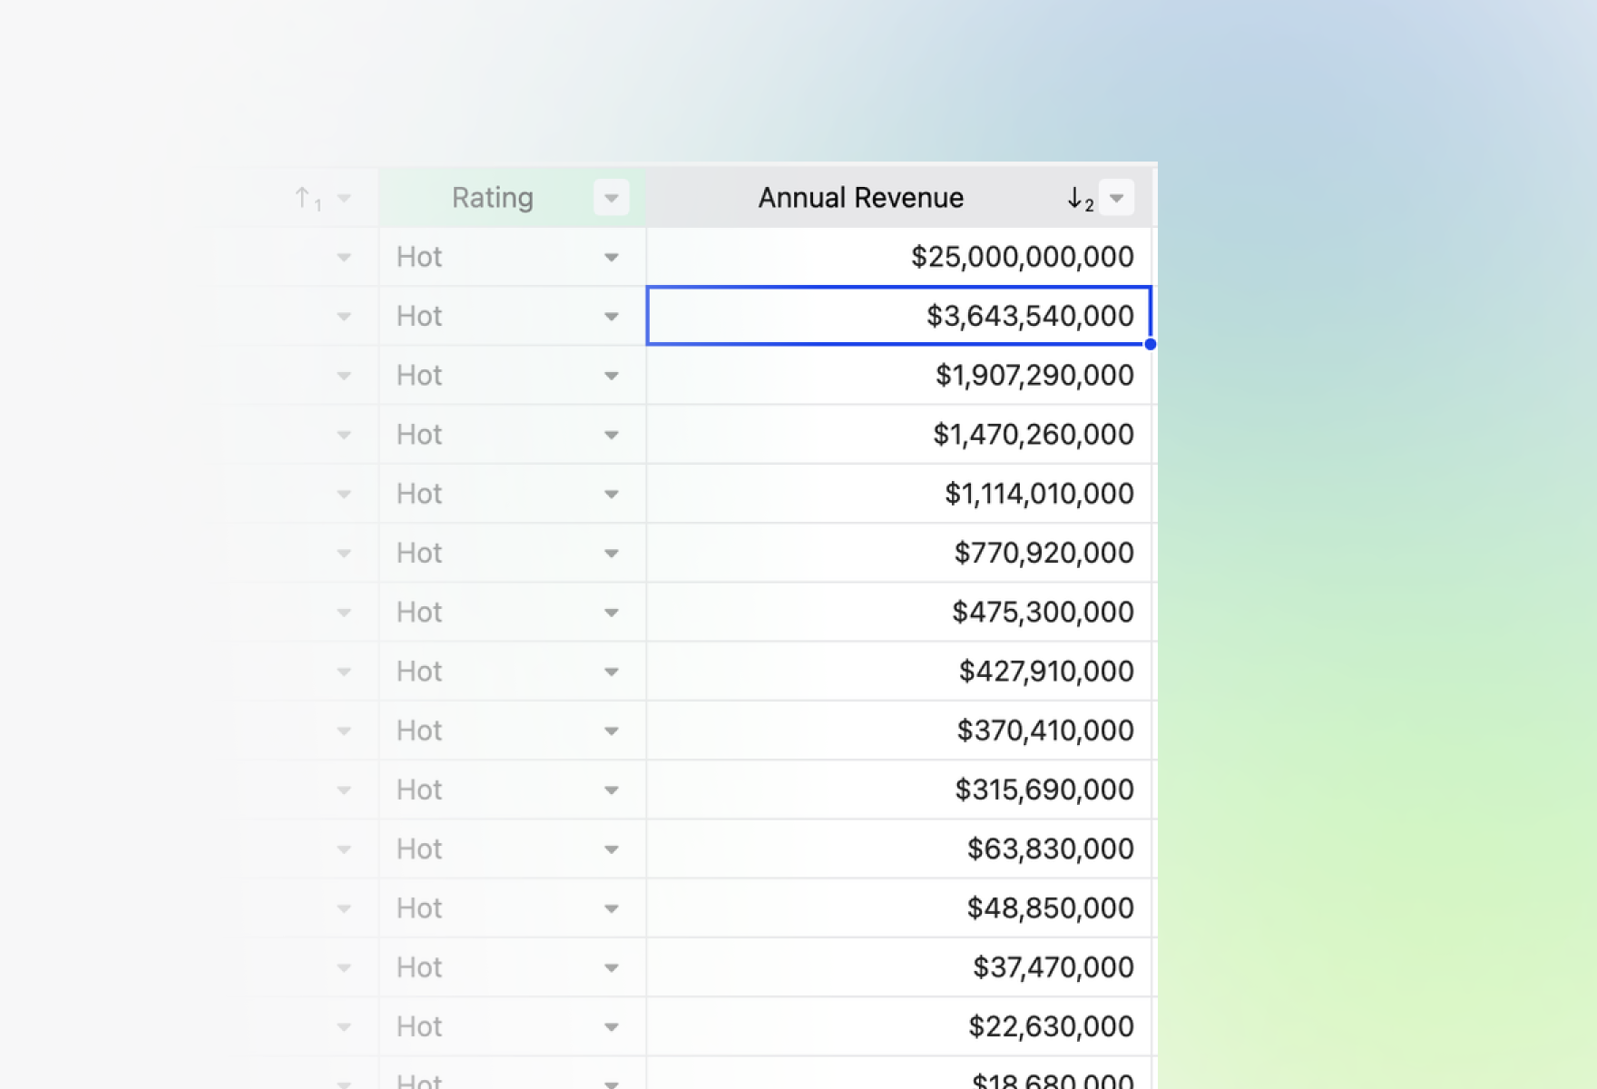Open Rating dropdown in the $1,907,290,000 row
Viewport: 1597px width, 1089px height.
point(612,376)
